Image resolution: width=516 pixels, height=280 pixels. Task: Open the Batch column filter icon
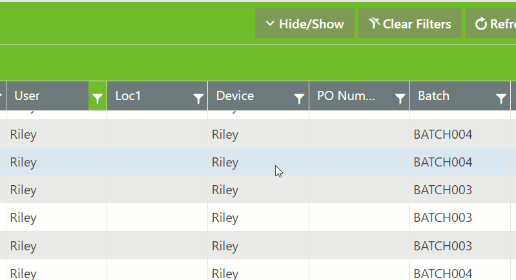[501, 98]
